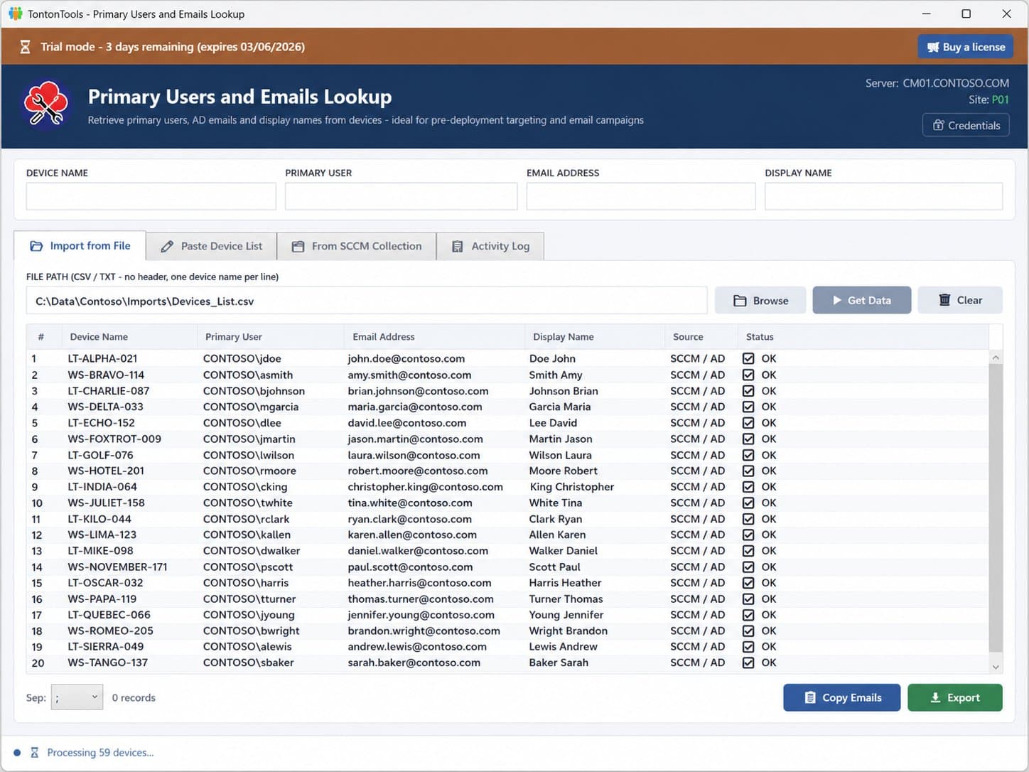Screen dimensions: 1029x772
Task: Open the Activity Log tab
Action: (x=490, y=246)
